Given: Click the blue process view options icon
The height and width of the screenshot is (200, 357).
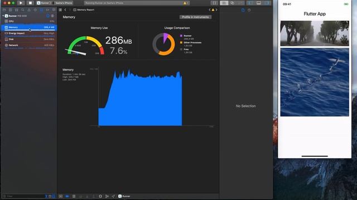Looking at the screenshot, I should point(48,16).
